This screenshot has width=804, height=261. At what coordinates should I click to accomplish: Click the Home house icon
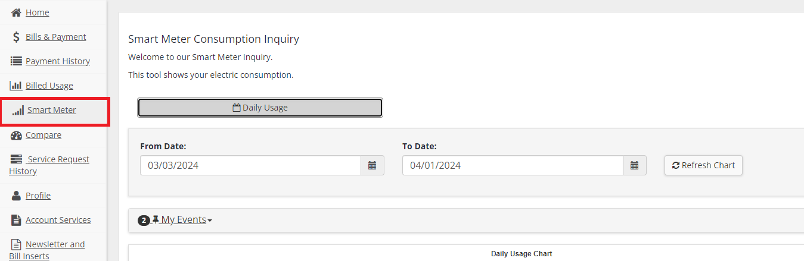coord(16,12)
